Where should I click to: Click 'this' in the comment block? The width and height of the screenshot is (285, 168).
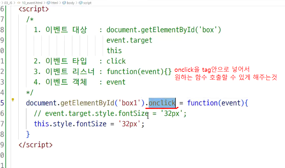pyautogui.click(x=114, y=51)
